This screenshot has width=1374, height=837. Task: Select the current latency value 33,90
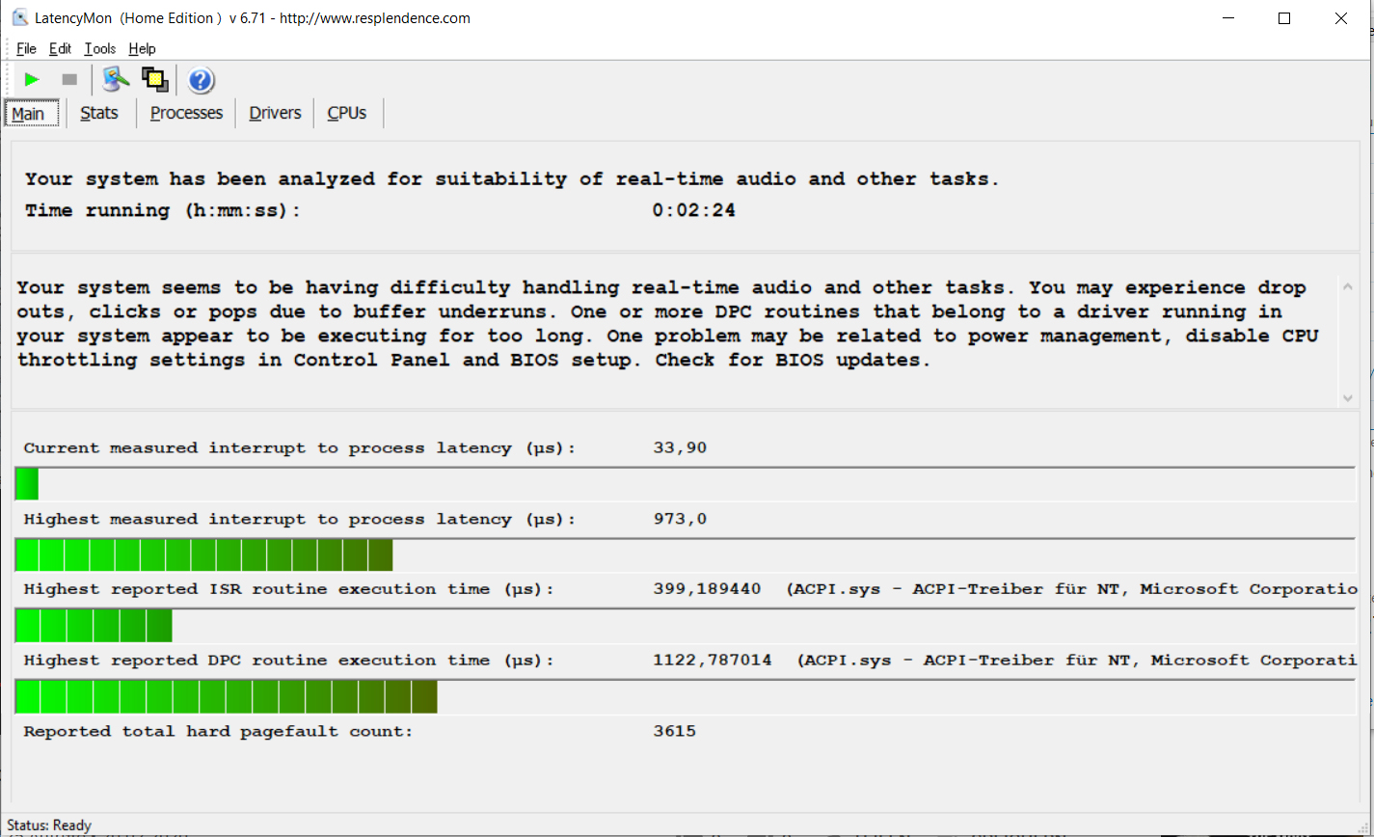pyautogui.click(x=680, y=447)
